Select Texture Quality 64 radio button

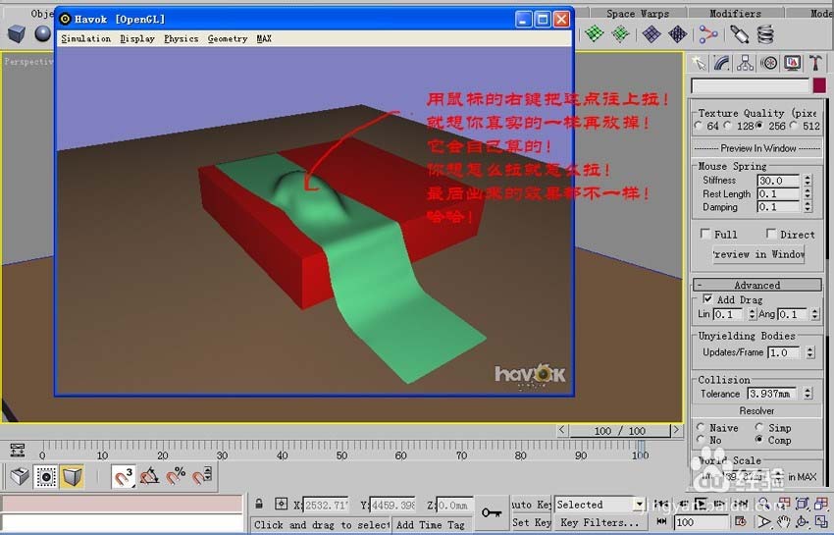click(x=699, y=126)
